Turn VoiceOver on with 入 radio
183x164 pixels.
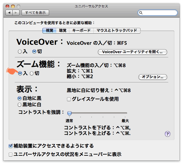pos(20,51)
